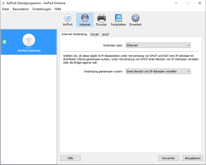Select the AirPort Extreme base station
The image size is (206, 165).
click(29, 42)
